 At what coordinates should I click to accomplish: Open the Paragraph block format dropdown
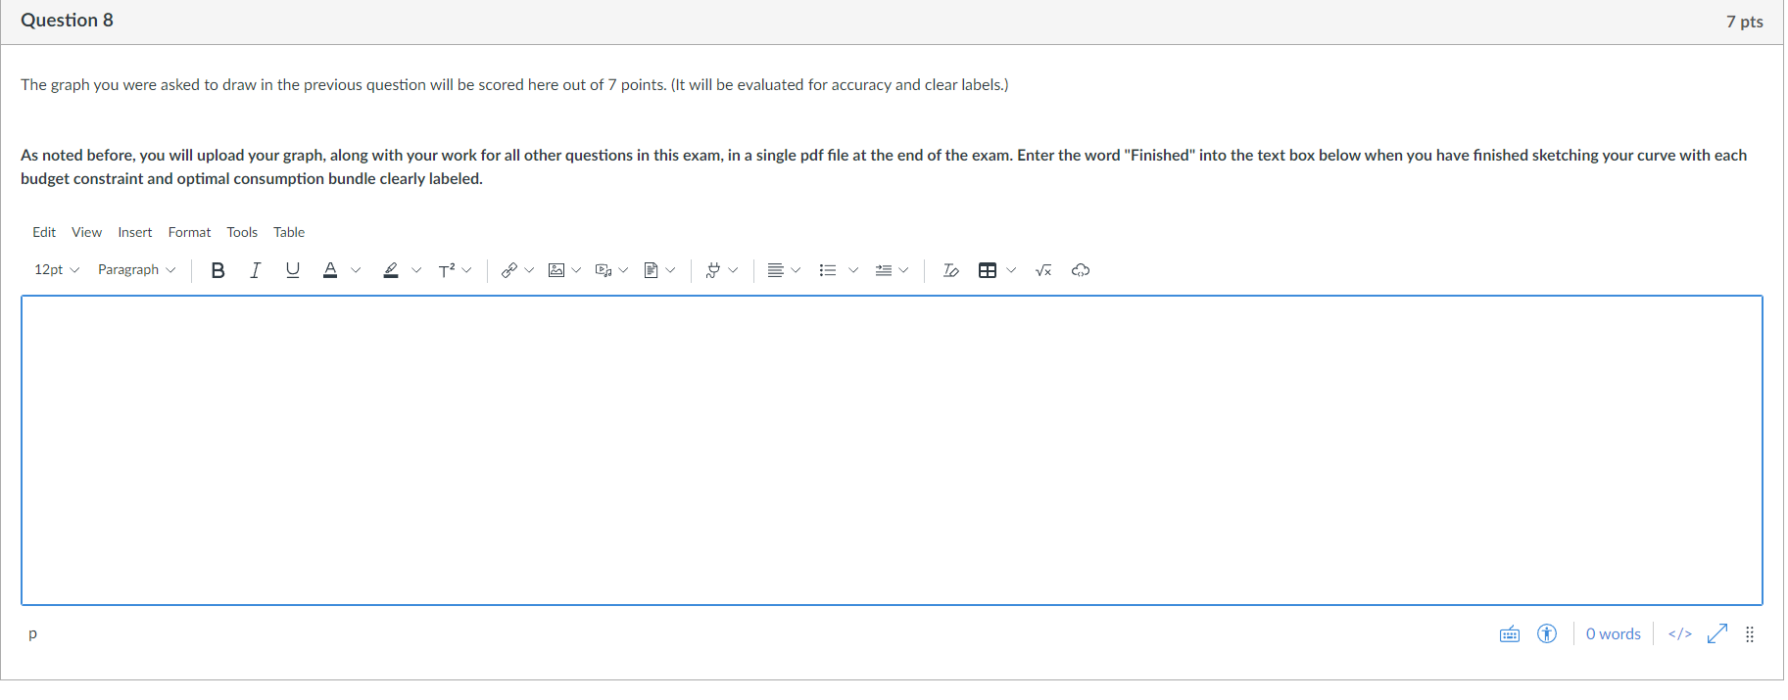[x=137, y=270]
